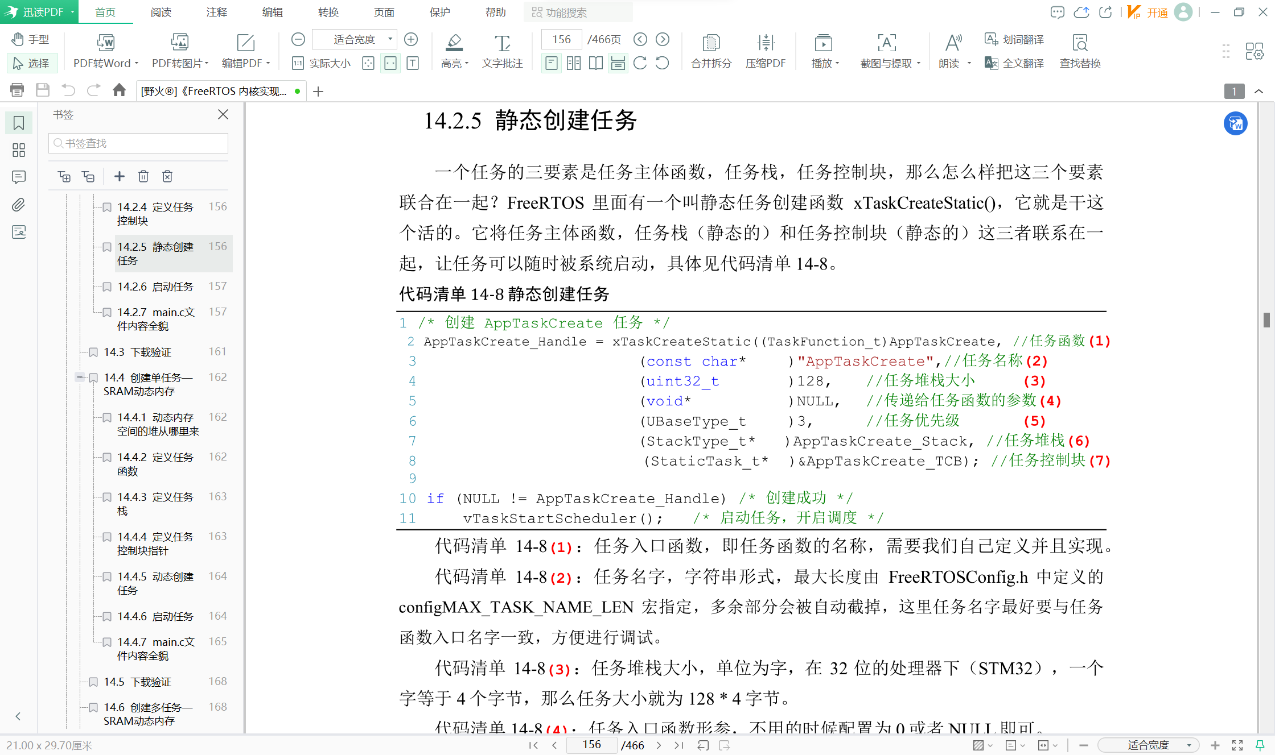
Task: Undo last action
Action: (x=68, y=90)
